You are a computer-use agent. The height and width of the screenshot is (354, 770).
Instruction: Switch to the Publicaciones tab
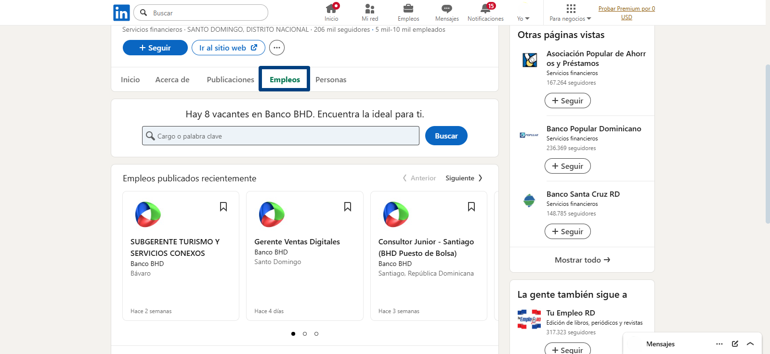tap(230, 79)
